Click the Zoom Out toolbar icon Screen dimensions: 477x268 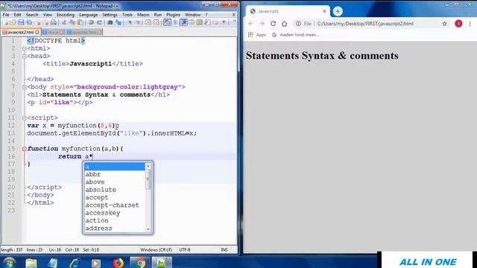(x=137, y=22)
